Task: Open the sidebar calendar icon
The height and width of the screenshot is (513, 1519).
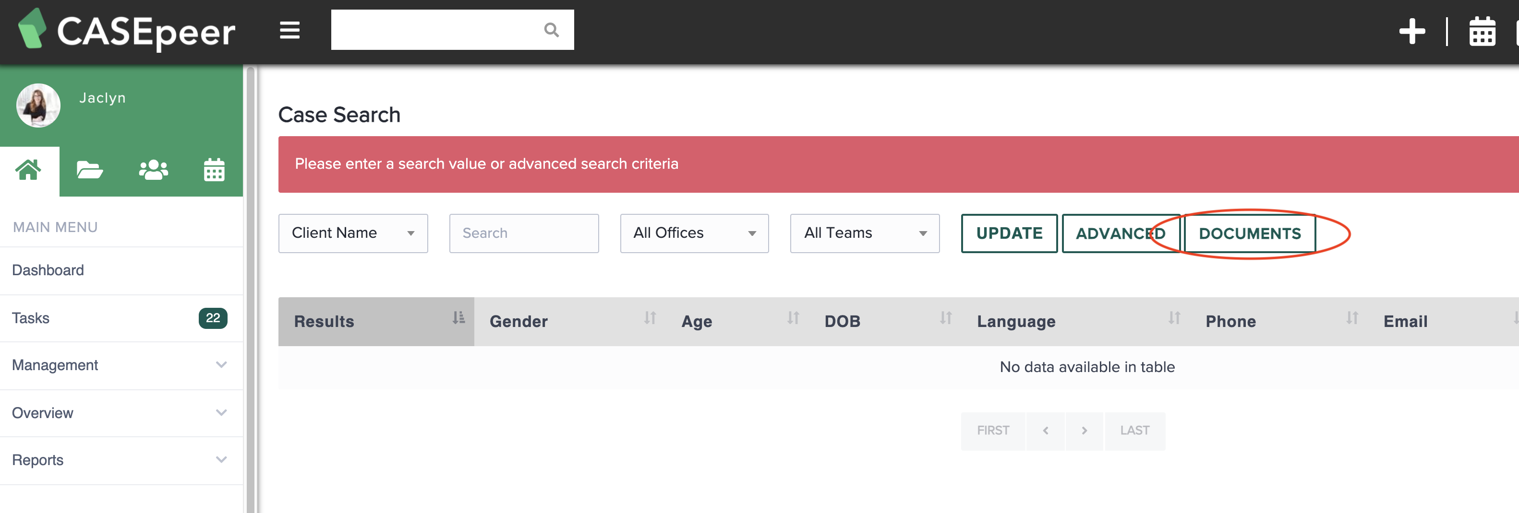Action: [214, 170]
